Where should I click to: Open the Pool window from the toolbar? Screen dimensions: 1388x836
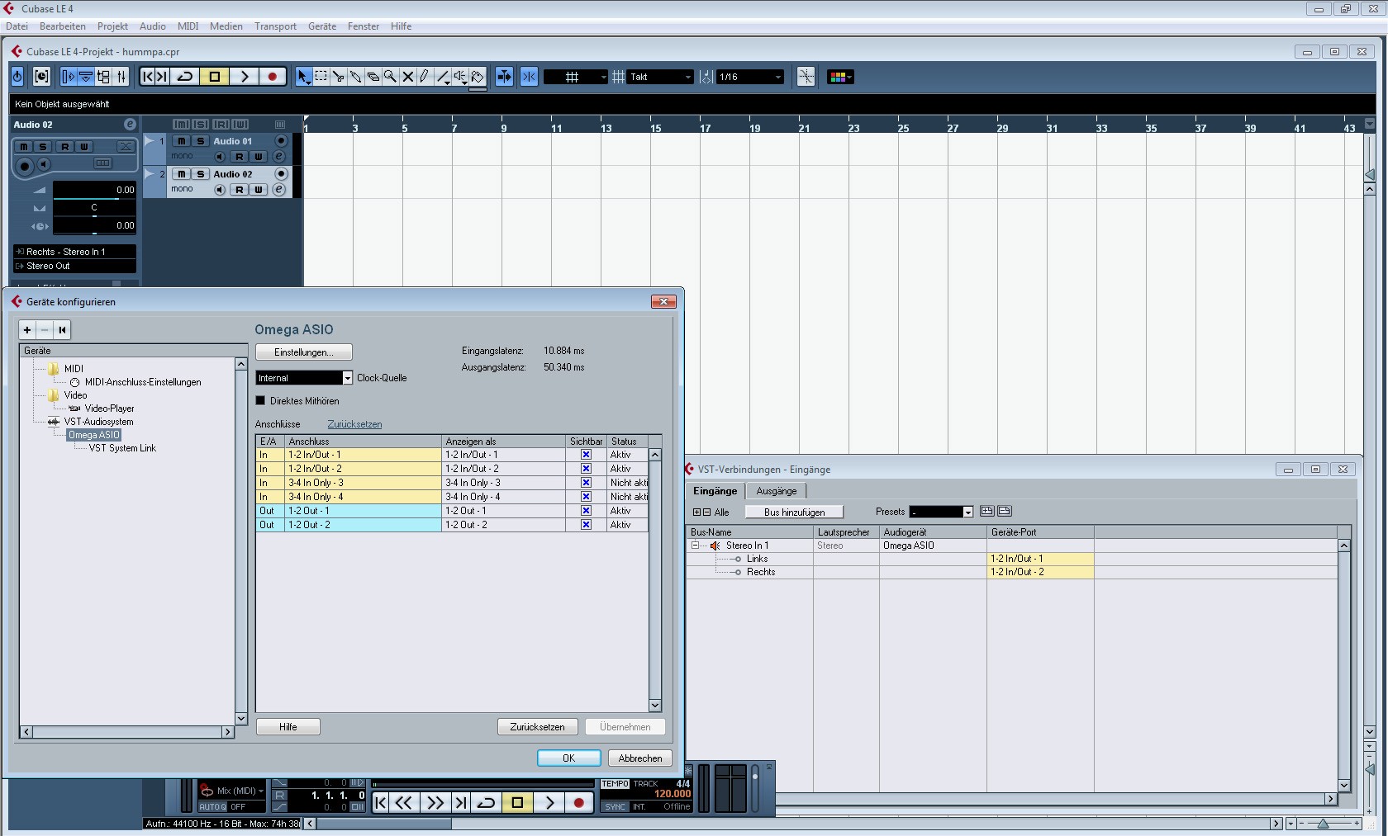(x=103, y=77)
